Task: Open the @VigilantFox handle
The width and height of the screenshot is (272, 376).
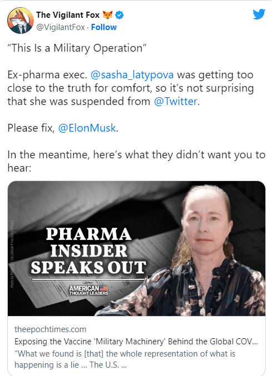Action: (x=61, y=27)
